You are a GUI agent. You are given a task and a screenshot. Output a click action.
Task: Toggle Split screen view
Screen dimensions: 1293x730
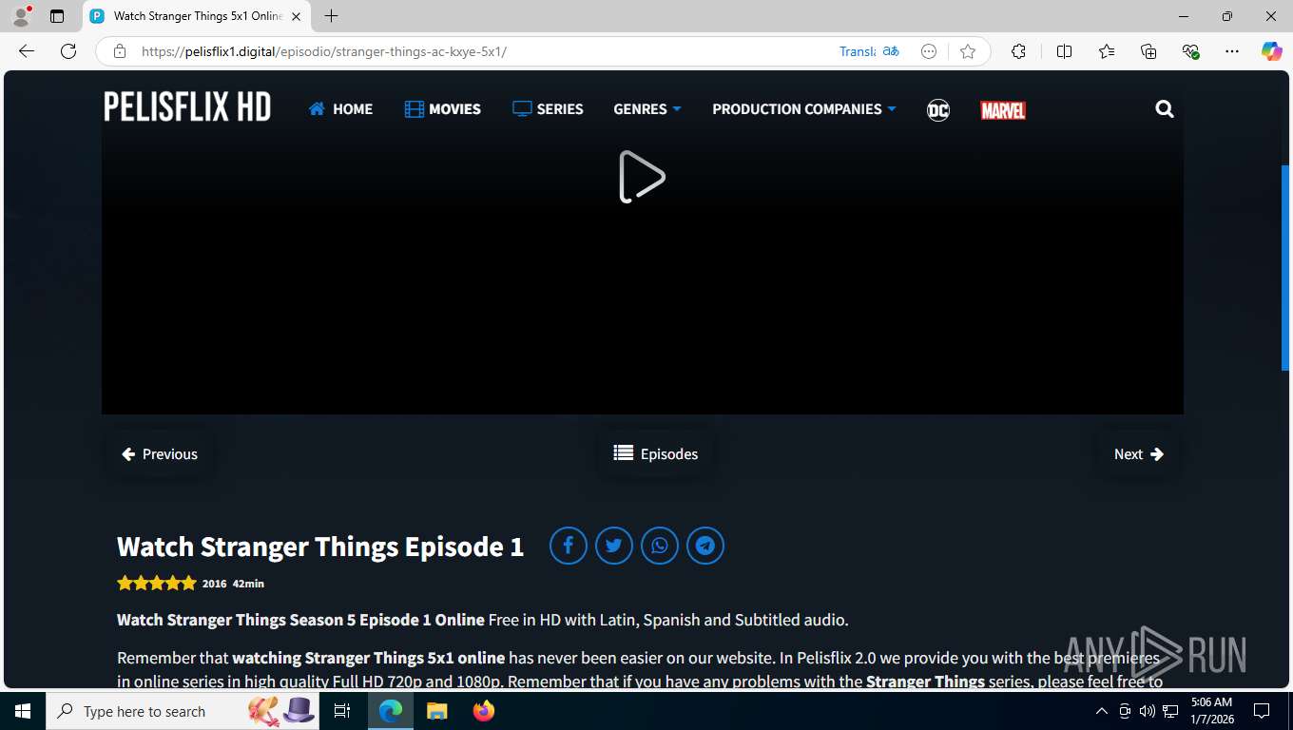pos(1064,51)
